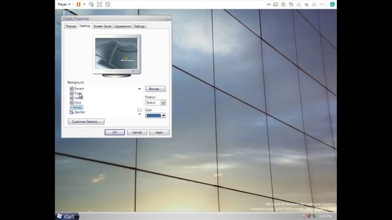Click the sound card device icon at top right
Viewport: 392px width, 220px height.
(x=306, y=4)
